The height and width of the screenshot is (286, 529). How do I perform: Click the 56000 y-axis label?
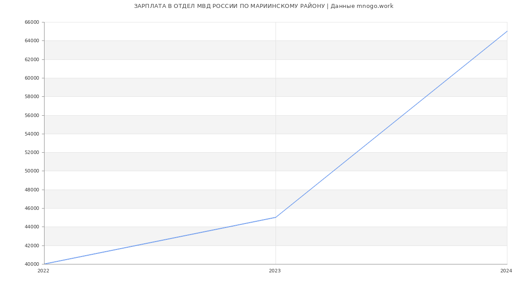(32, 116)
